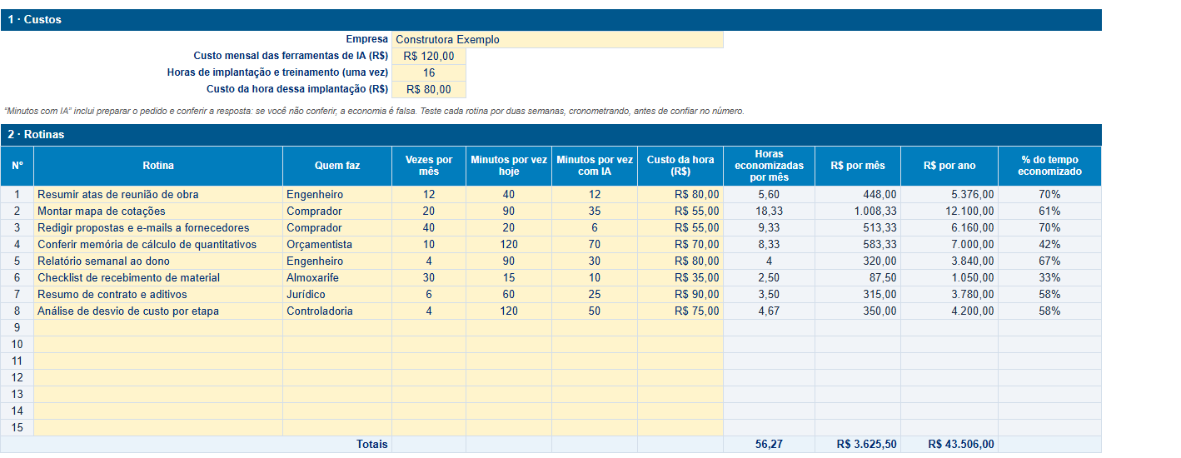1181x458 pixels.
Task: Select total hours saved 56,27
Action: [769, 445]
